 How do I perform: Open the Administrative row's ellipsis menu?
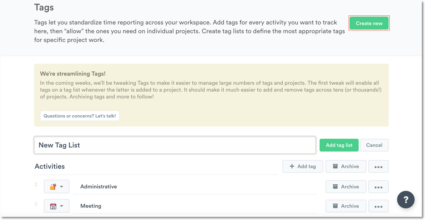[x=378, y=187]
